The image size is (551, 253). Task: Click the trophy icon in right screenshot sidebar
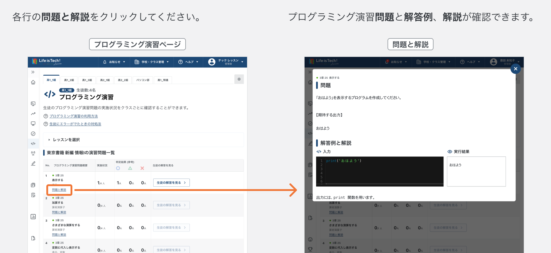coord(310,249)
